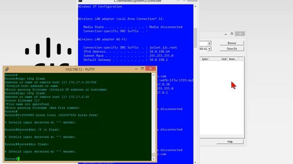Click the Browse button in TFTP window
293x164 pixels.
[x=232, y=43]
